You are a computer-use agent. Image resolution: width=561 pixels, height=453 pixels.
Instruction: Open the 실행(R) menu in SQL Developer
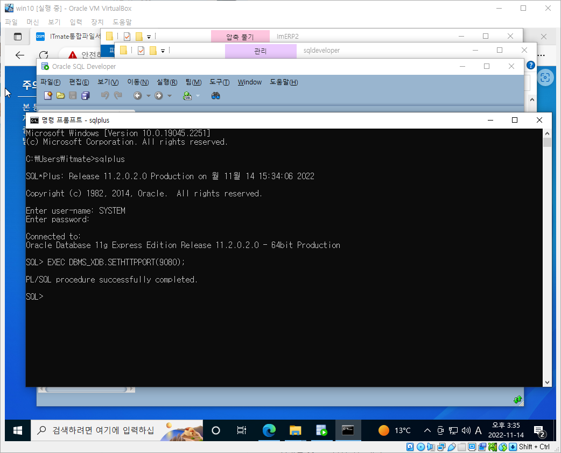coord(167,82)
